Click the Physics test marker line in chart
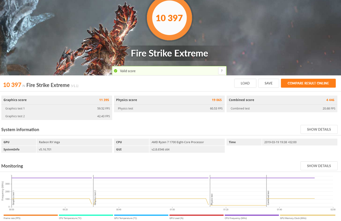The width and height of the screenshot is (341, 221). tap(210, 191)
